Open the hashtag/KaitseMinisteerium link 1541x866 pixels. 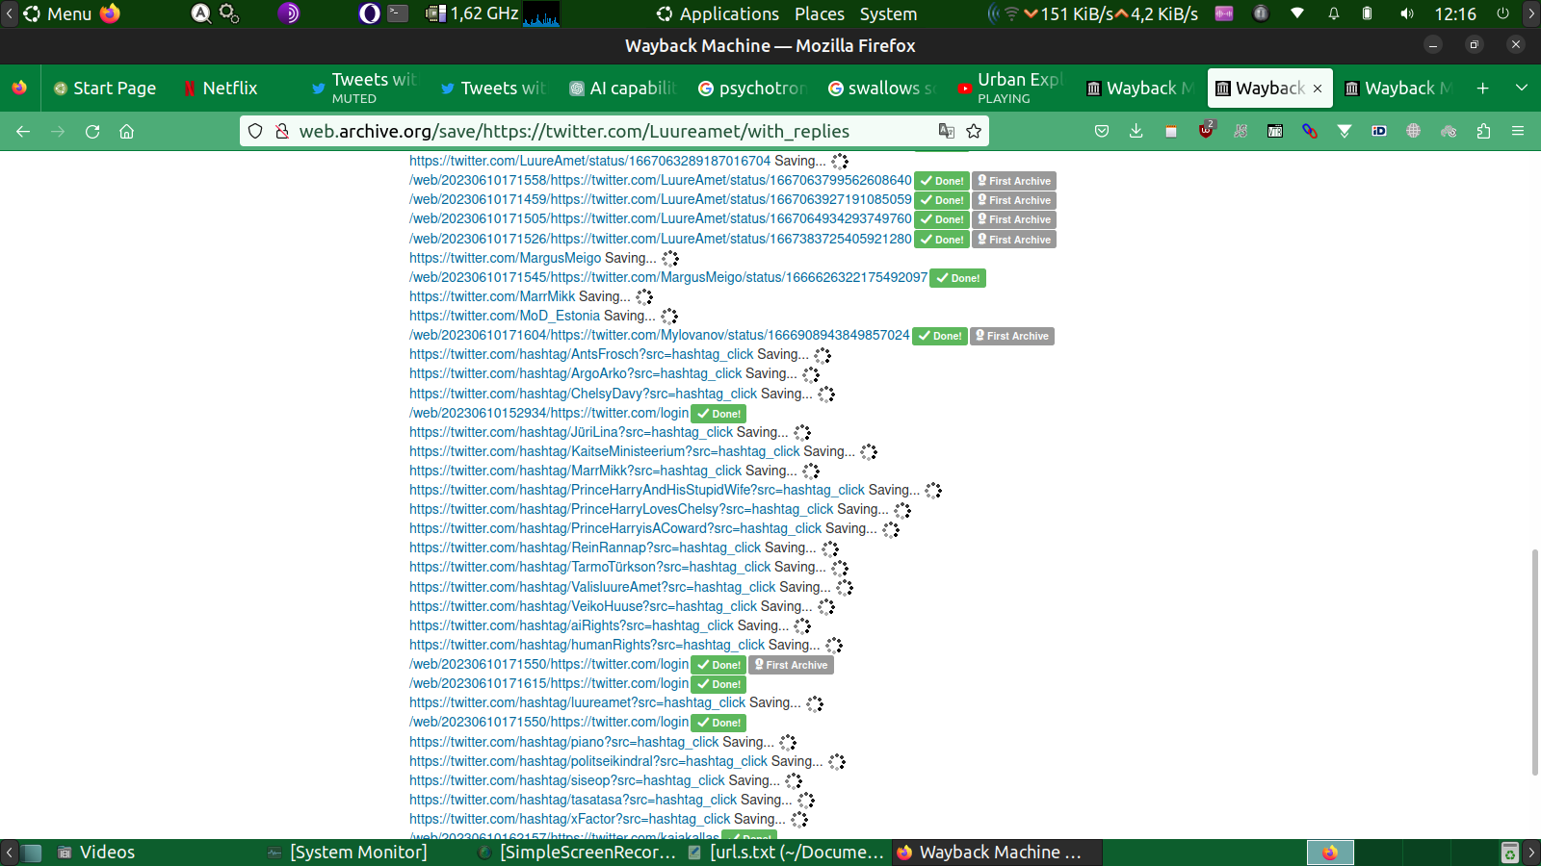coord(605,451)
